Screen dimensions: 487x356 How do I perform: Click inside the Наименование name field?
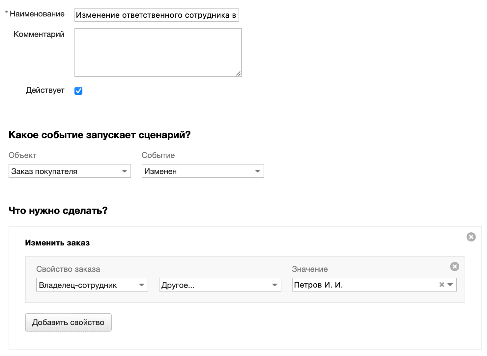[x=157, y=14]
